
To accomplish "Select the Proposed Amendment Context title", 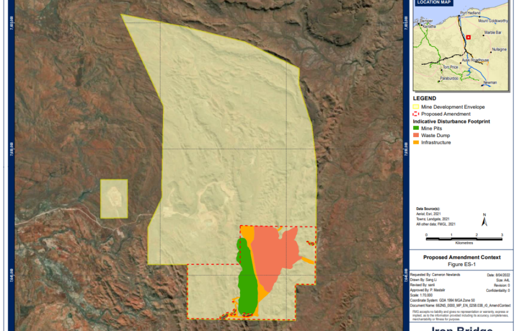I will (x=462, y=257).
